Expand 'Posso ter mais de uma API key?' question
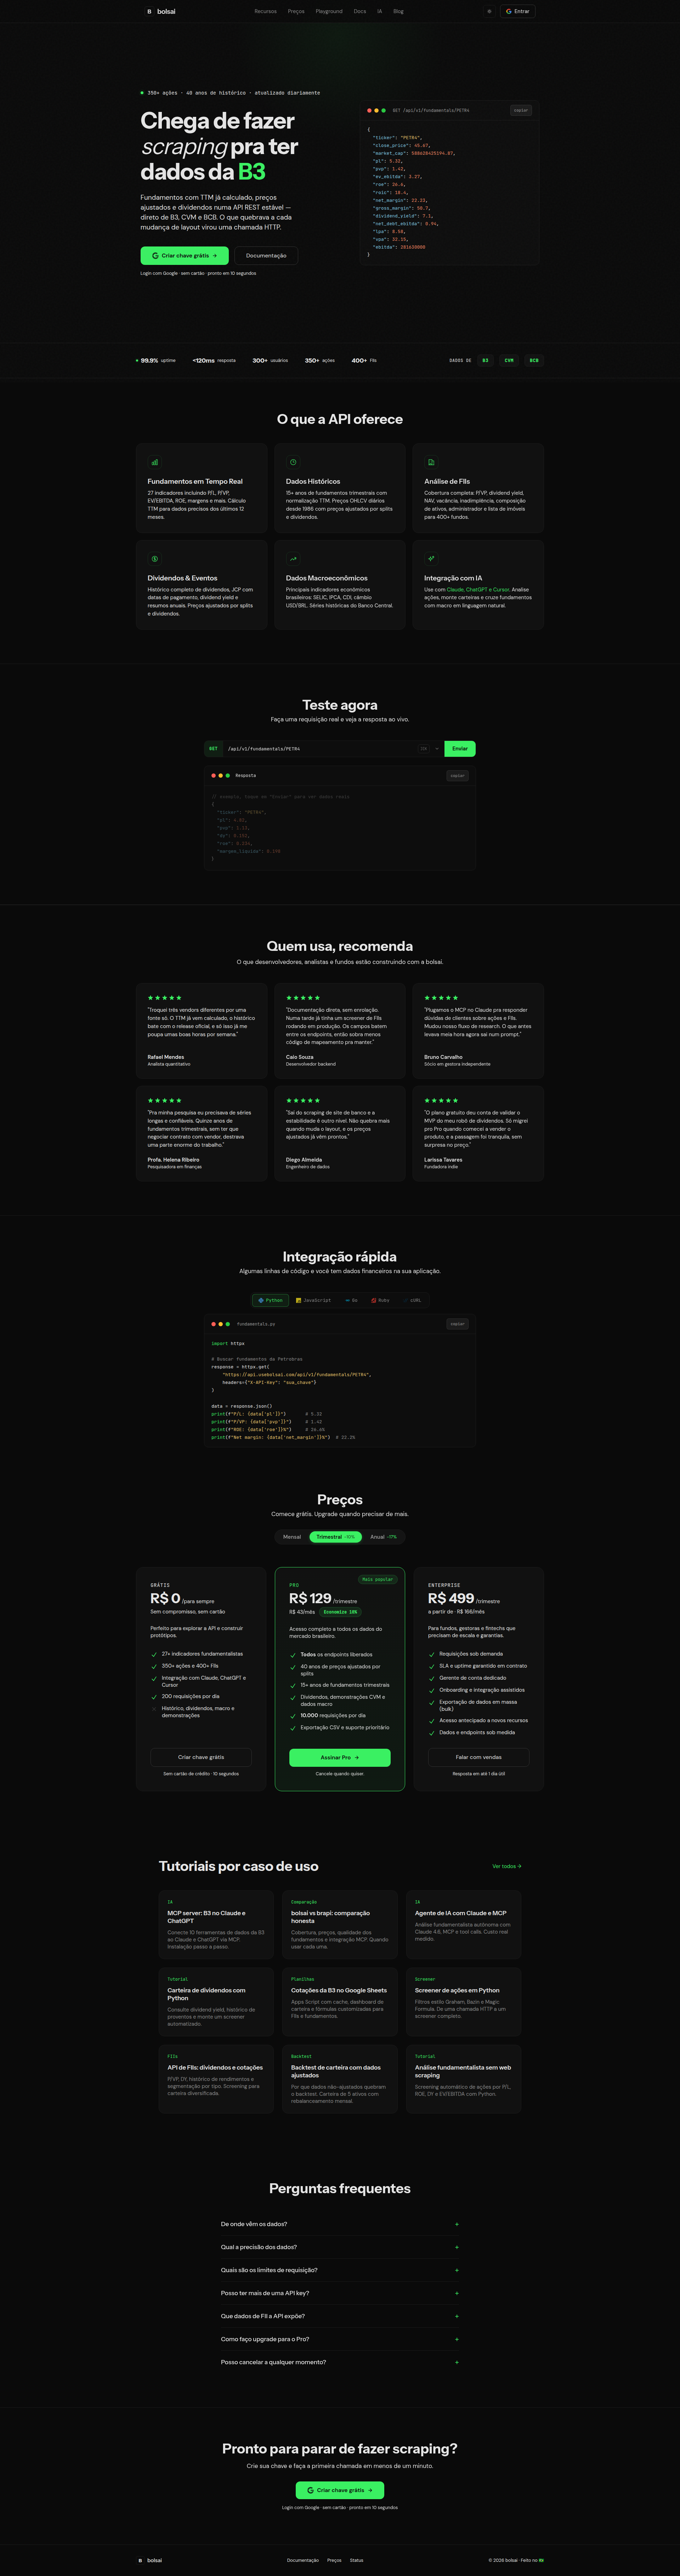The width and height of the screenshot is (680, 2576). click(x=340, y=2293)
